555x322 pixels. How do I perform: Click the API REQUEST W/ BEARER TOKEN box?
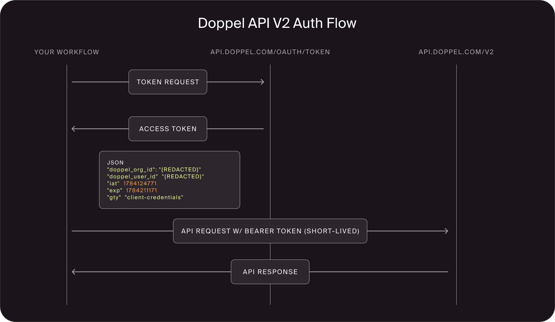tap(270, 231)
